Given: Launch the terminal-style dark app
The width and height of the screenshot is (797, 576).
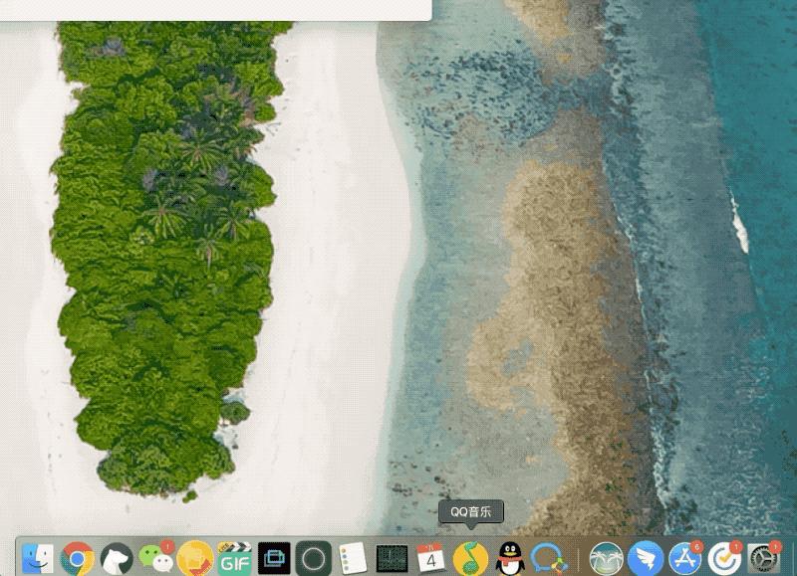Looking at the screenshot, I should (390, 560).
